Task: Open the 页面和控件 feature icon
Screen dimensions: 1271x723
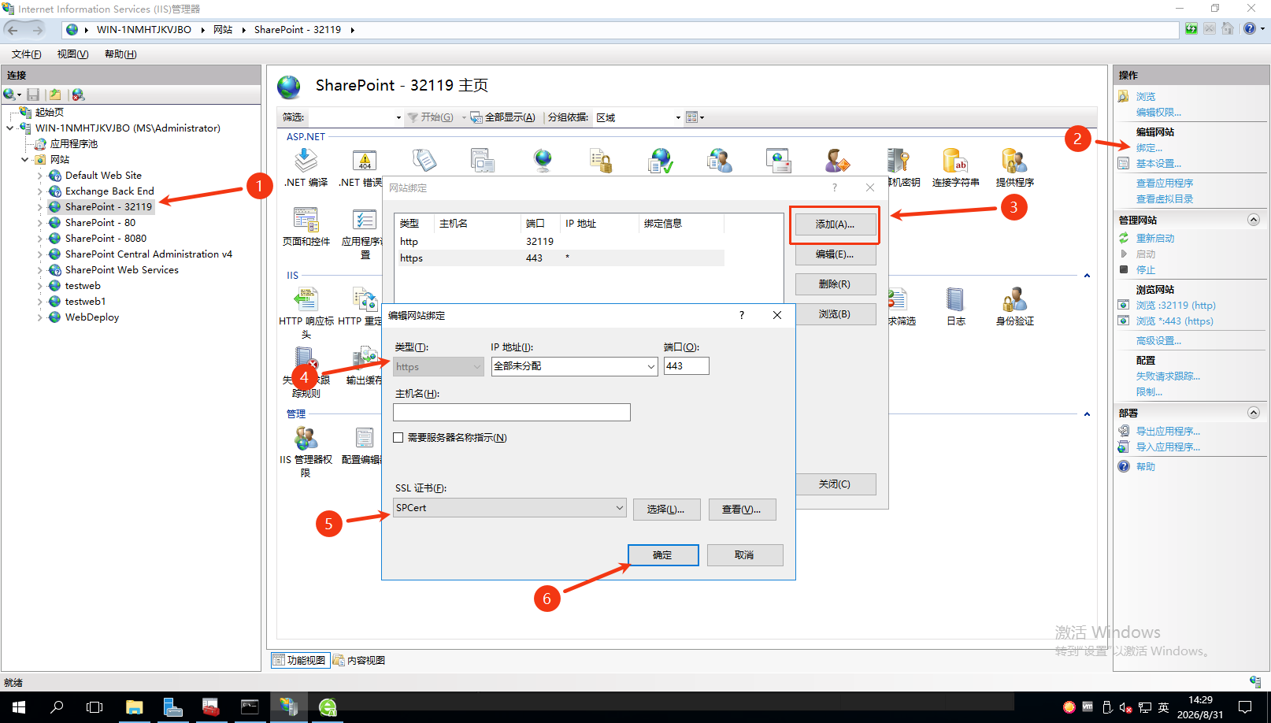Action: point(306,227)
